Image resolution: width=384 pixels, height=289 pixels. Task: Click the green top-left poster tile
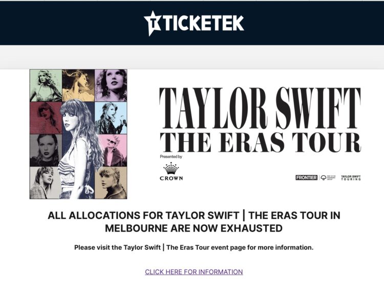coord(46,86)
